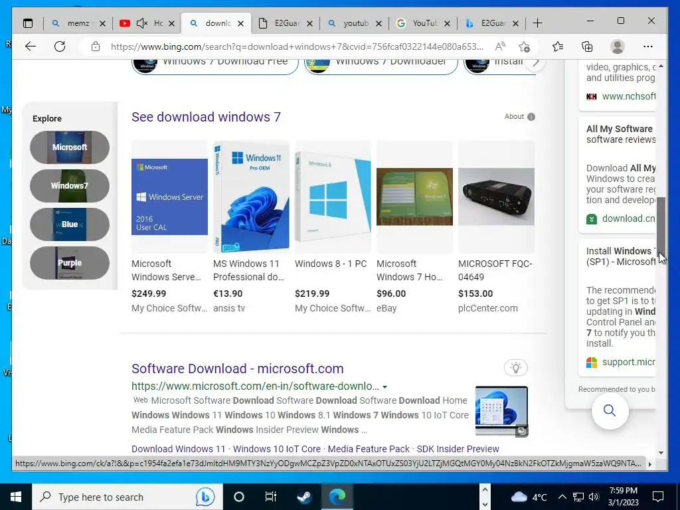Image resolution: width=680 pixels, height=510 pixels.
Task: View site information lock icon
Action: pyautogui.click(x=96, y=46)
